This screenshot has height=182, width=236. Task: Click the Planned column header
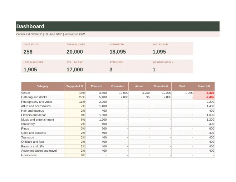click(x=96, y=86)
